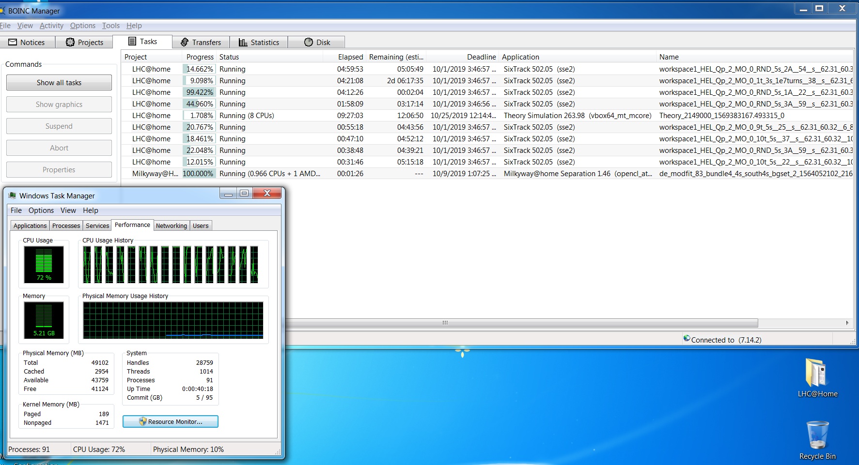Click the right arrow of the task list scrollbar
Image resolution: width=859 pixels, height=465 pixels.
point(847,323)
